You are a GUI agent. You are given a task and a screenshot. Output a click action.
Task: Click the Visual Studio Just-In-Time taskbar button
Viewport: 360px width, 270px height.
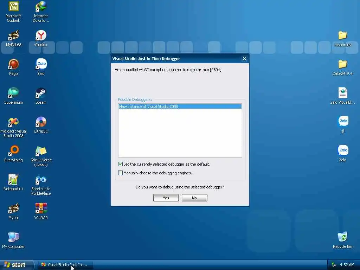click(x=65, y=265)
